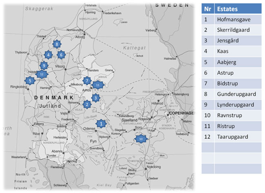This screenshot has height=193, width=265.
Task: Click the Fyn island label
Action: point(93,141)
